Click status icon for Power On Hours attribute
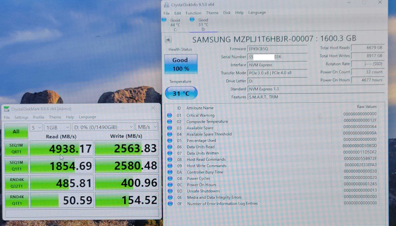396x226 pixels. pyautogui.click(x=170, y=184)
